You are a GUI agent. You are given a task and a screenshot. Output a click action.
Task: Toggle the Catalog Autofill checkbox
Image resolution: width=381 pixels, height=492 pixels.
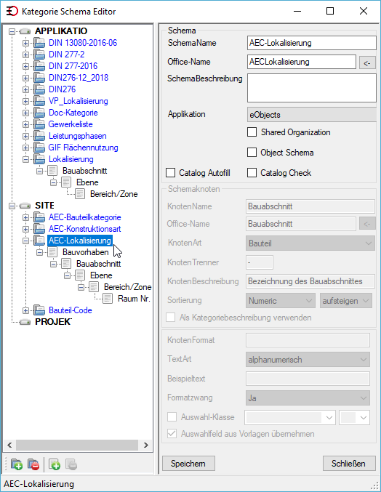(170, 172)
